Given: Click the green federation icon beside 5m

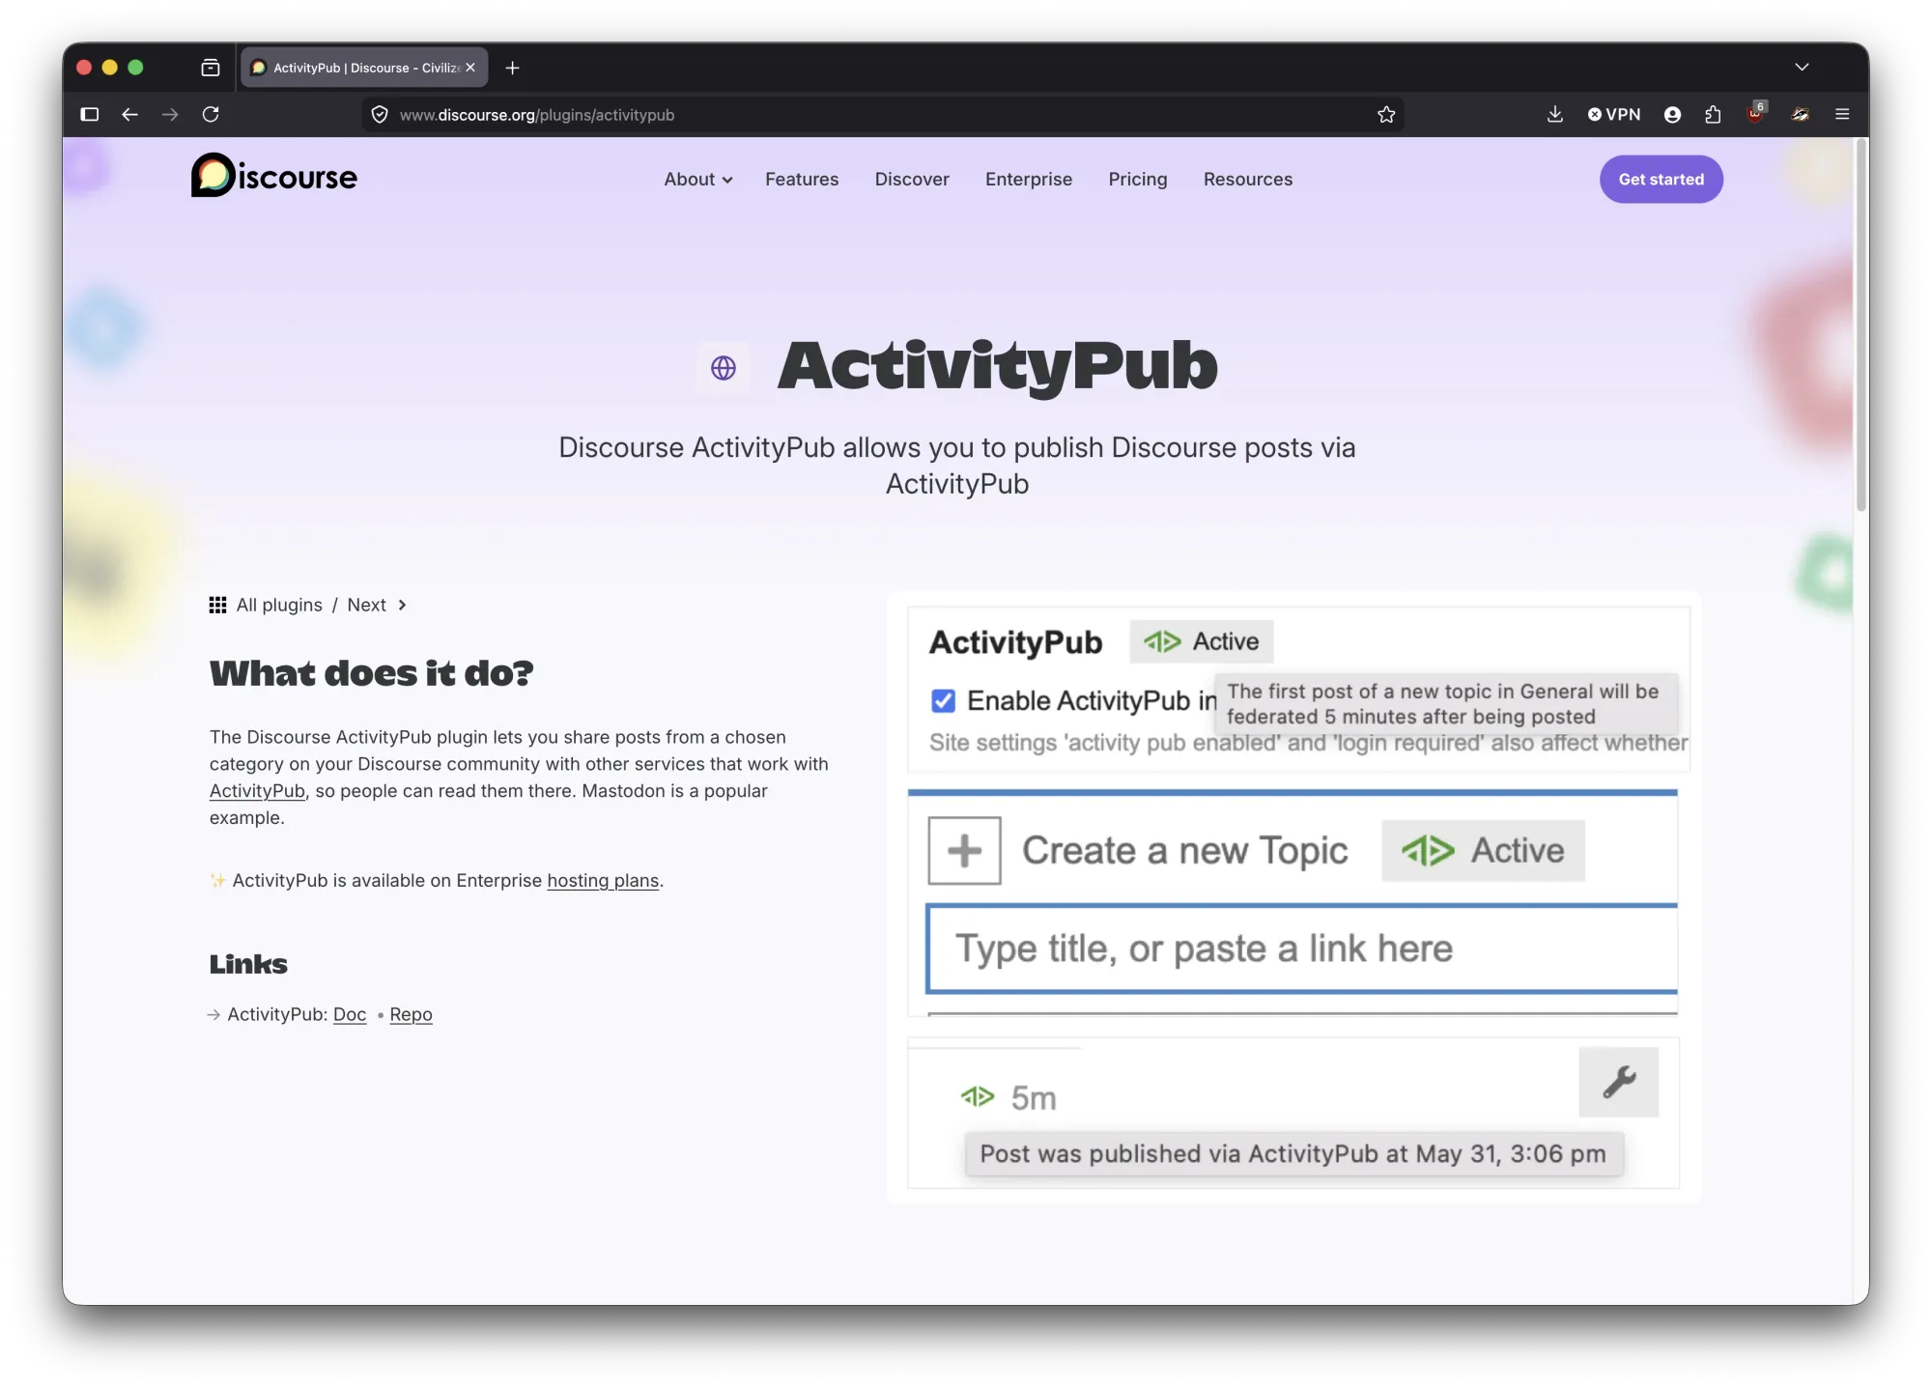Looking at the screenshot, I should pyautogui.click(x=978, y=1096).
